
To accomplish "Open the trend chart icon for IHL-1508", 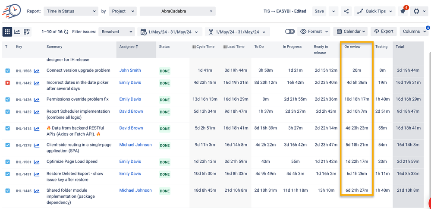I will (x=37, y=71).
